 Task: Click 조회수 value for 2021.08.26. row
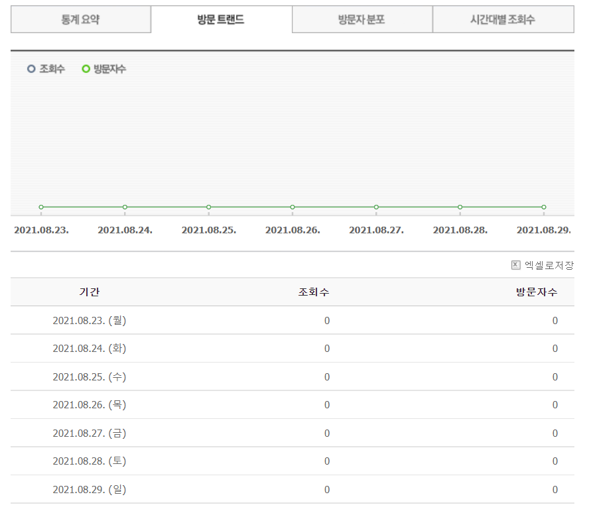click(327, 405)
